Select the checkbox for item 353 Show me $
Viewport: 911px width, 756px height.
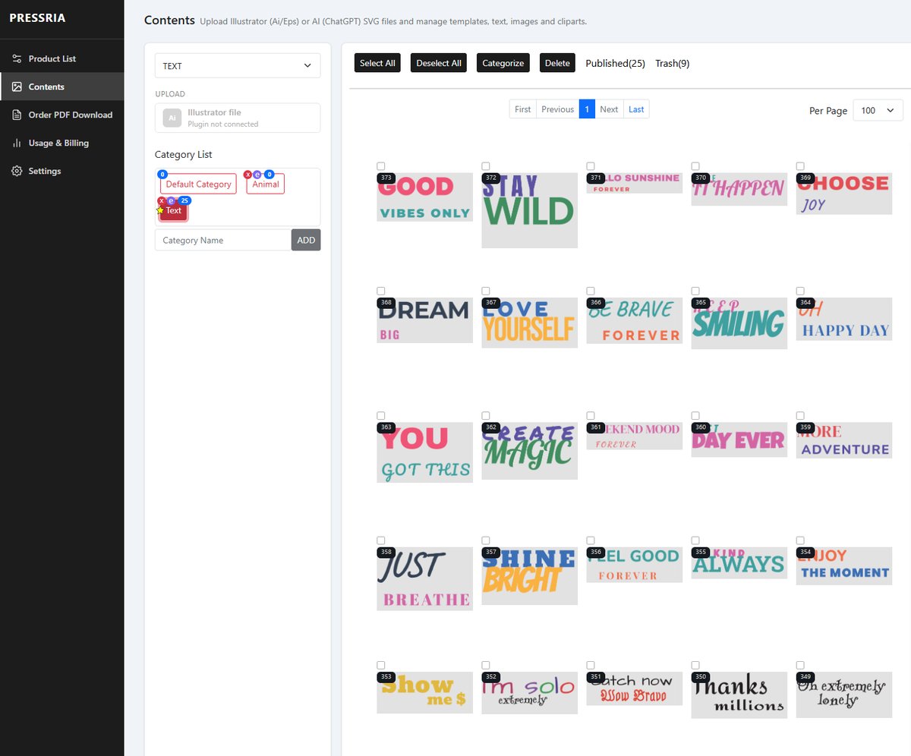(x=381, y=665)
